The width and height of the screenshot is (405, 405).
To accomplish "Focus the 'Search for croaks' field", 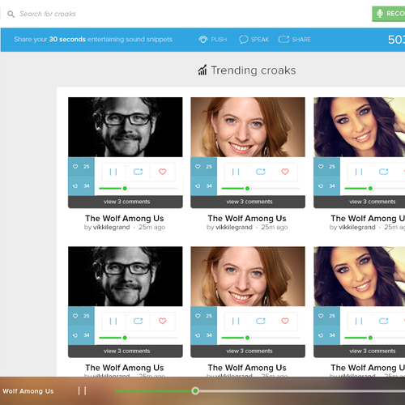I will coord(48,14).
